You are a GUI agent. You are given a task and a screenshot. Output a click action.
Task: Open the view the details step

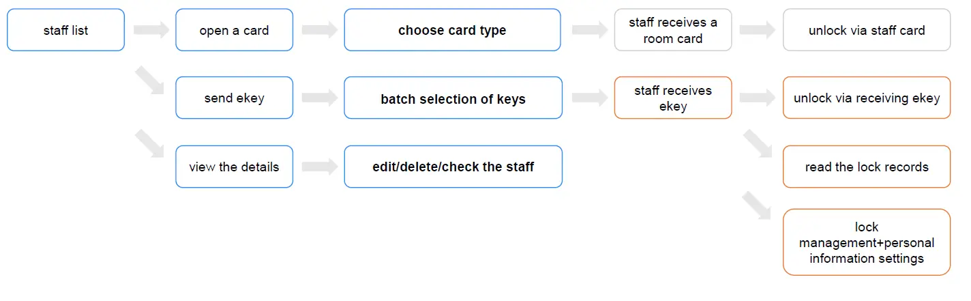click(x=234, y=167)
